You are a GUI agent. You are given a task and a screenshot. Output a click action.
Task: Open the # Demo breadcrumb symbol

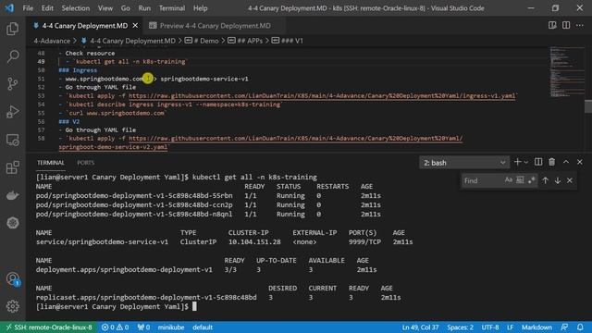(206, 41)
